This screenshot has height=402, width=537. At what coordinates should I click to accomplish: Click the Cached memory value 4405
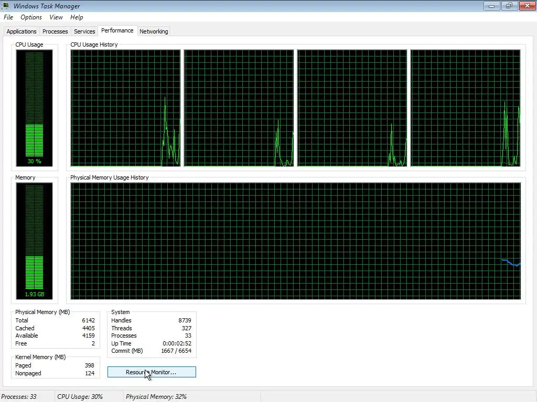coord(88,328)
